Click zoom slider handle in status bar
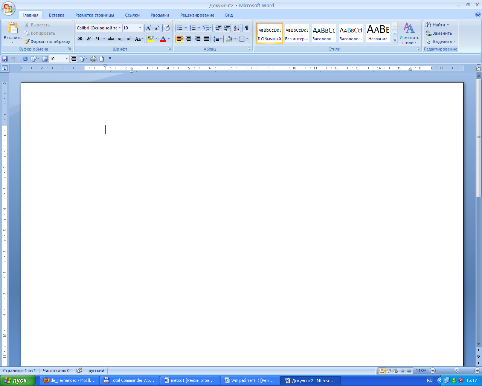The height and width of the screenshot is (386, 482). click(x=456, y=371)
